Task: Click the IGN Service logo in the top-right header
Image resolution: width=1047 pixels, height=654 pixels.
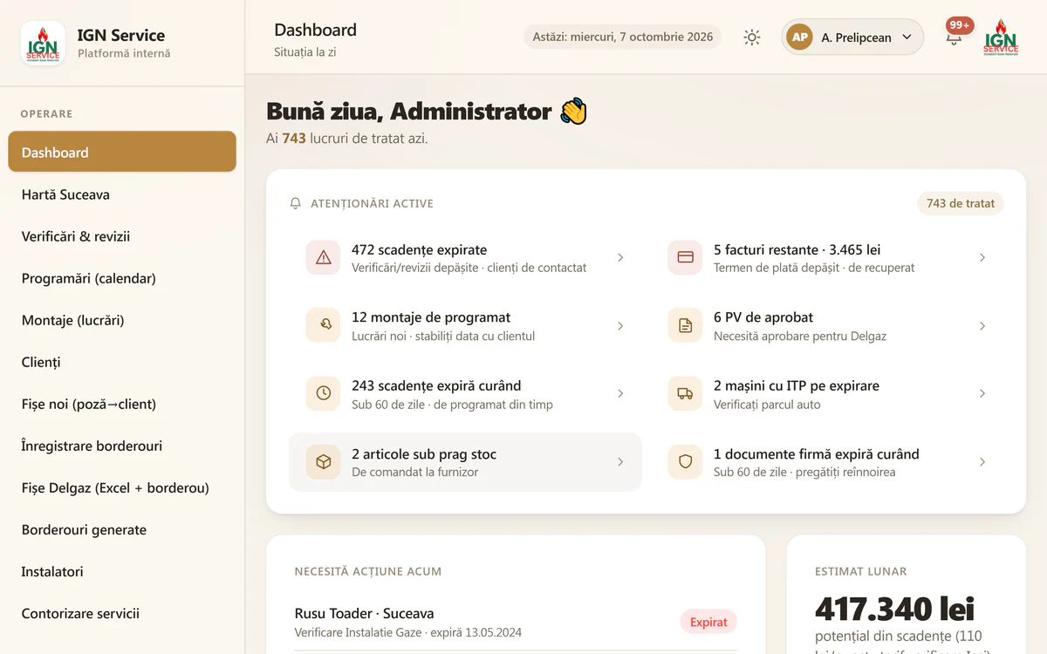Action: [x=1001, y=37]
